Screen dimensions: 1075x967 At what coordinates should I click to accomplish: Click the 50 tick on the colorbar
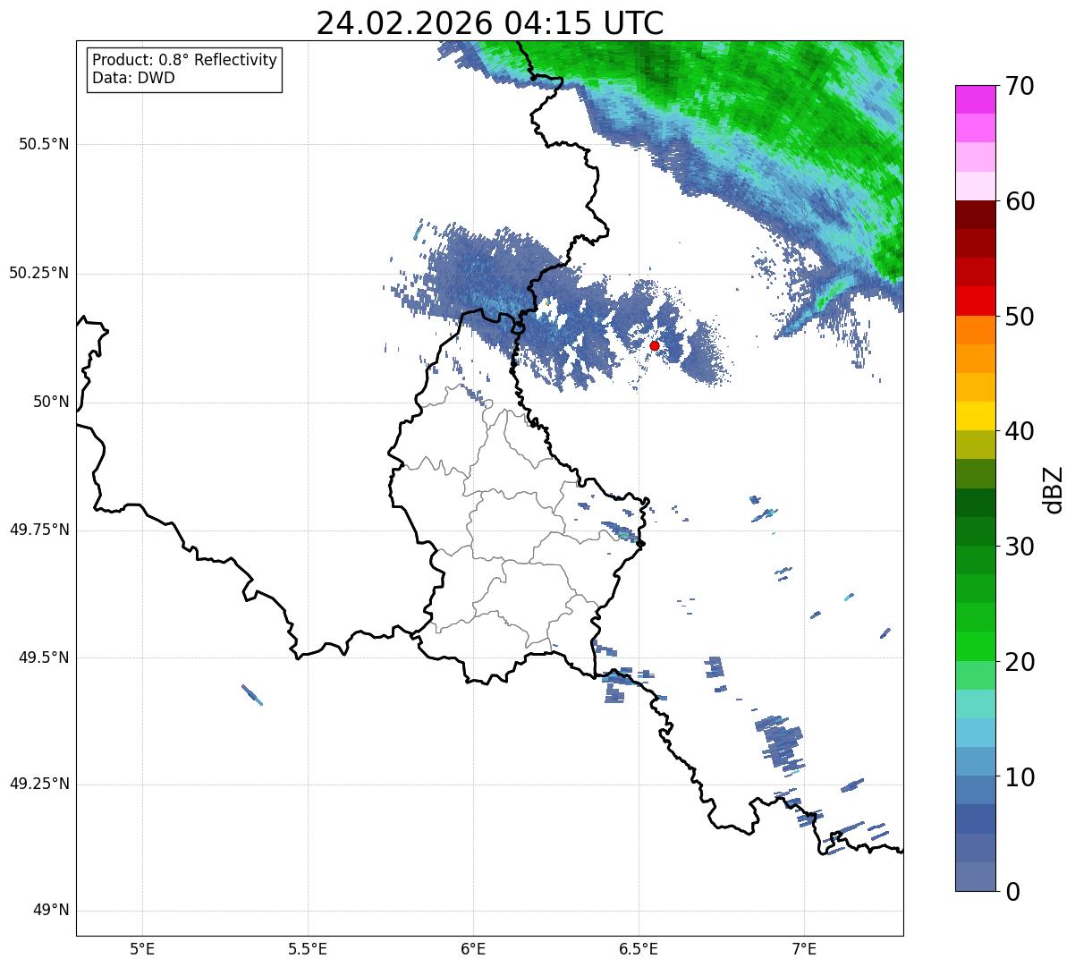pos(1020,317)
